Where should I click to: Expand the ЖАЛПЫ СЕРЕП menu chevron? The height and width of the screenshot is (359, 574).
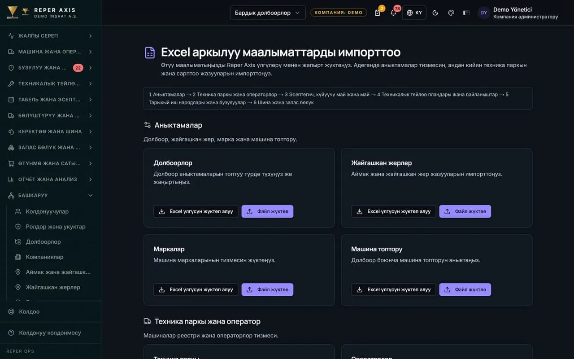(x=90, y=36)
